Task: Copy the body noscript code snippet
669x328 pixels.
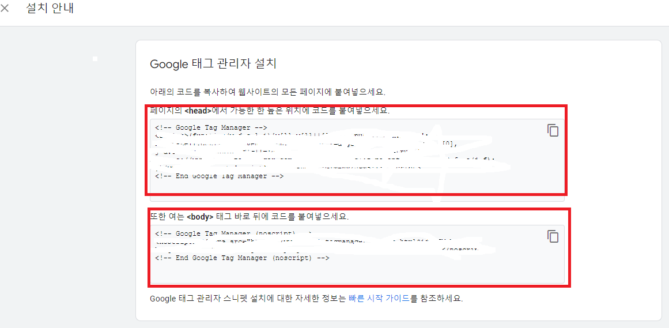Action: pyautogui.click(x=553, y=236)
